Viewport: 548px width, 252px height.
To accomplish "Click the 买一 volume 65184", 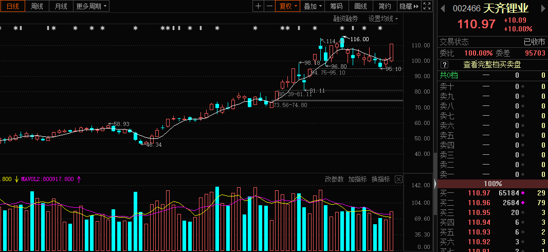I will pyautogui.click(x=508, y=193).
